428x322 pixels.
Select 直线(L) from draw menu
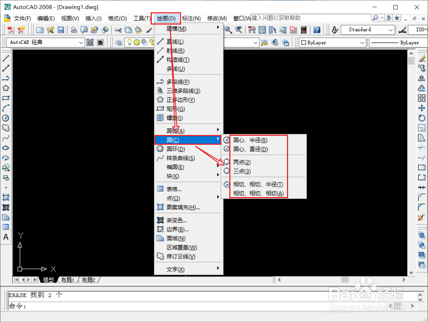(188, 42)
